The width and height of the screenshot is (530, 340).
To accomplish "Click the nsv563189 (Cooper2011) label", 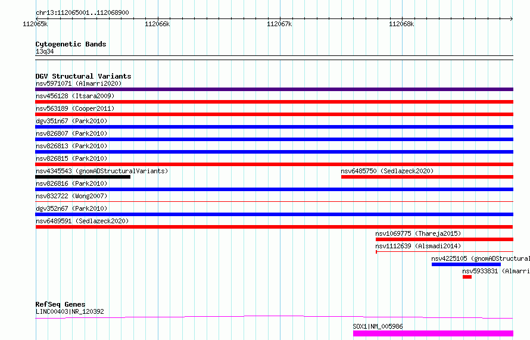I will tap(75, 108).
